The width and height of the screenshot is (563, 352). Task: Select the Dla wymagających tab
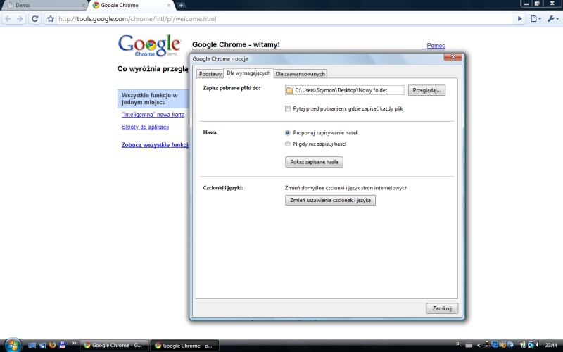[248, 73]
